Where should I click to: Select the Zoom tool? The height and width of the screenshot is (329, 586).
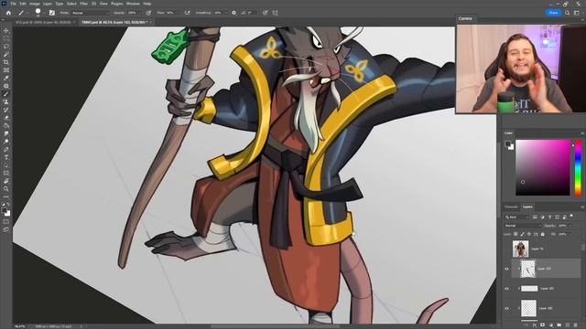pyautogui.click(x=6, y=189)
